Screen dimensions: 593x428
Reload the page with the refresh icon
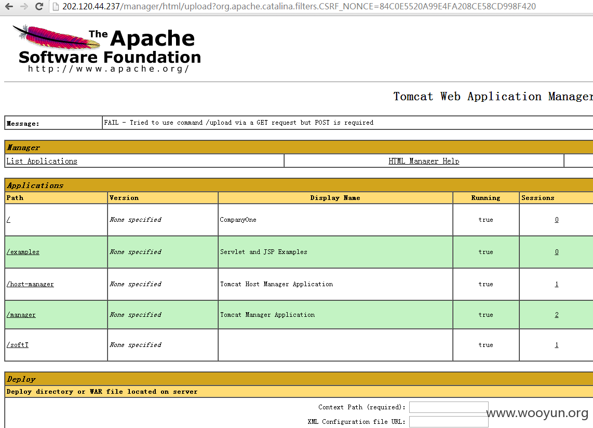tap(39, 6)
